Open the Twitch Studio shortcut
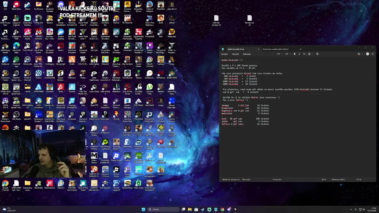Viewport: 379px width, 213px height. (x=150, y=47)
